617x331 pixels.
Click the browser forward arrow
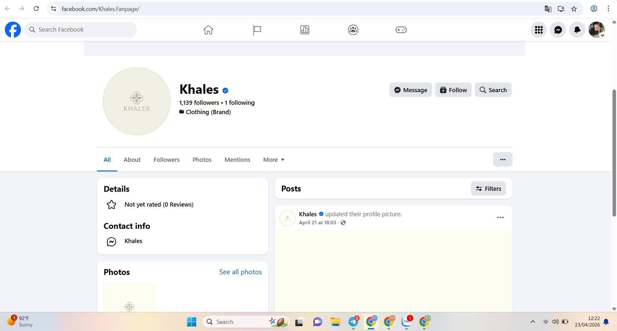(22, 9)
